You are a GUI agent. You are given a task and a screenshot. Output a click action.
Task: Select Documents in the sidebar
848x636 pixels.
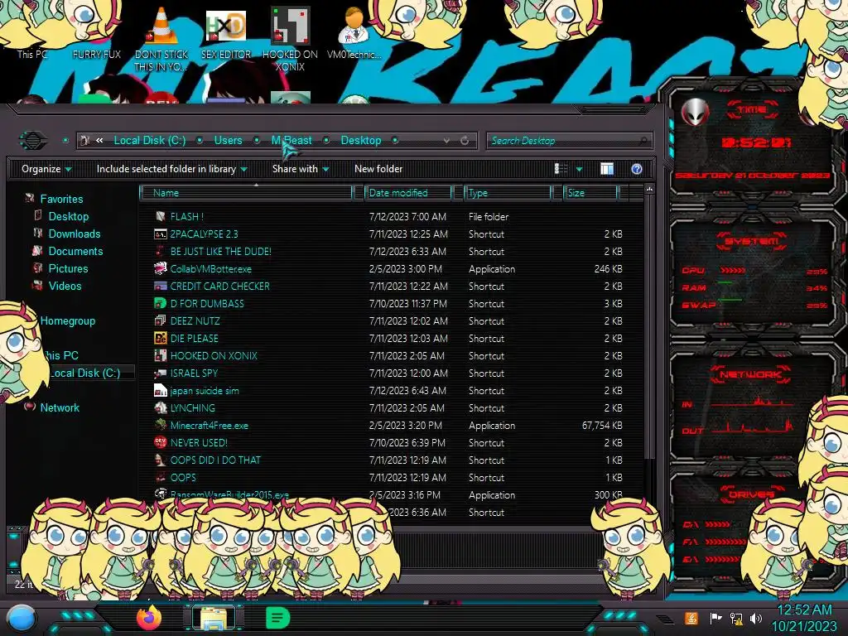[75, 251]
